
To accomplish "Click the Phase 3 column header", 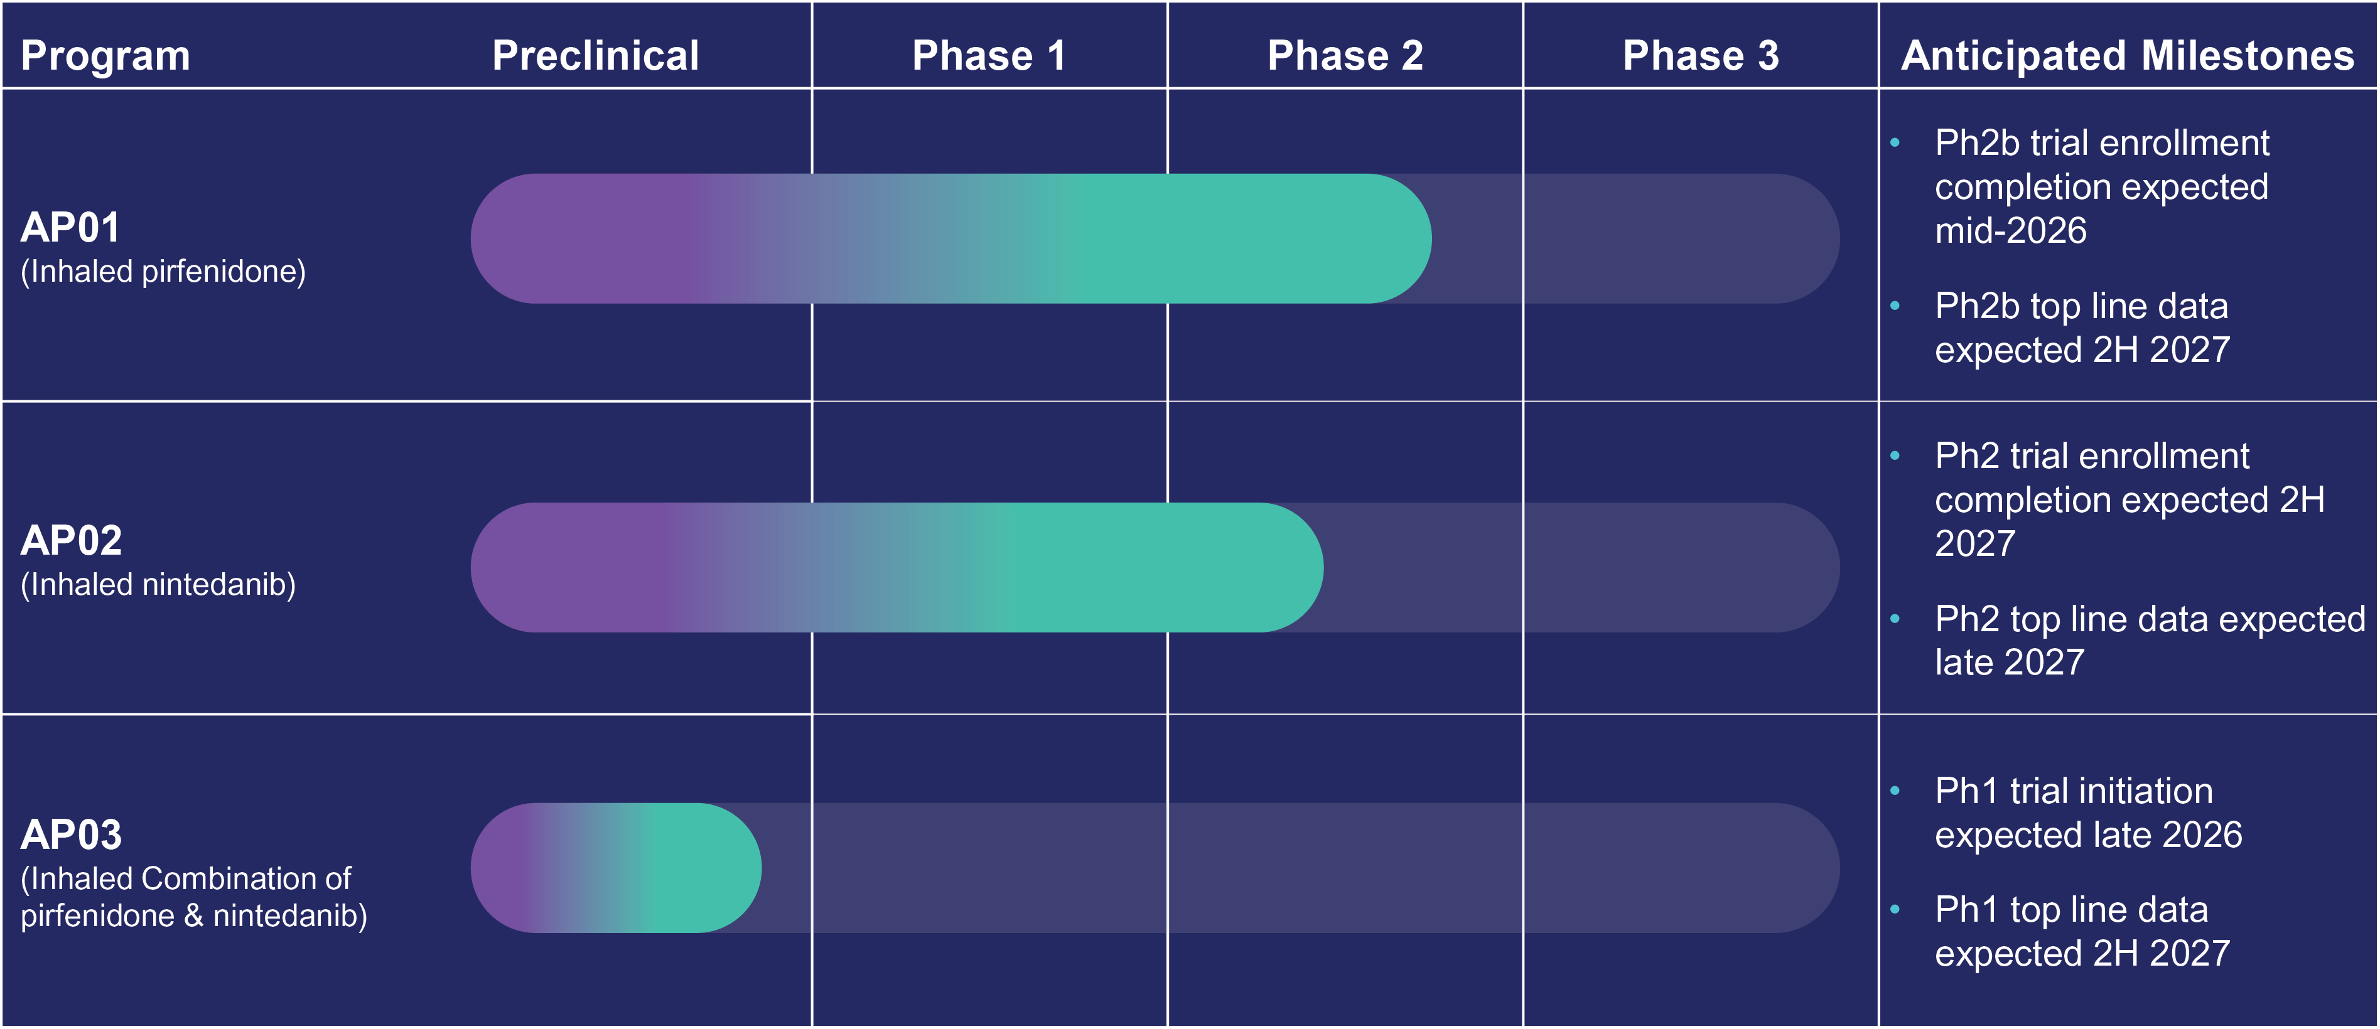I will coord(1701,55).
